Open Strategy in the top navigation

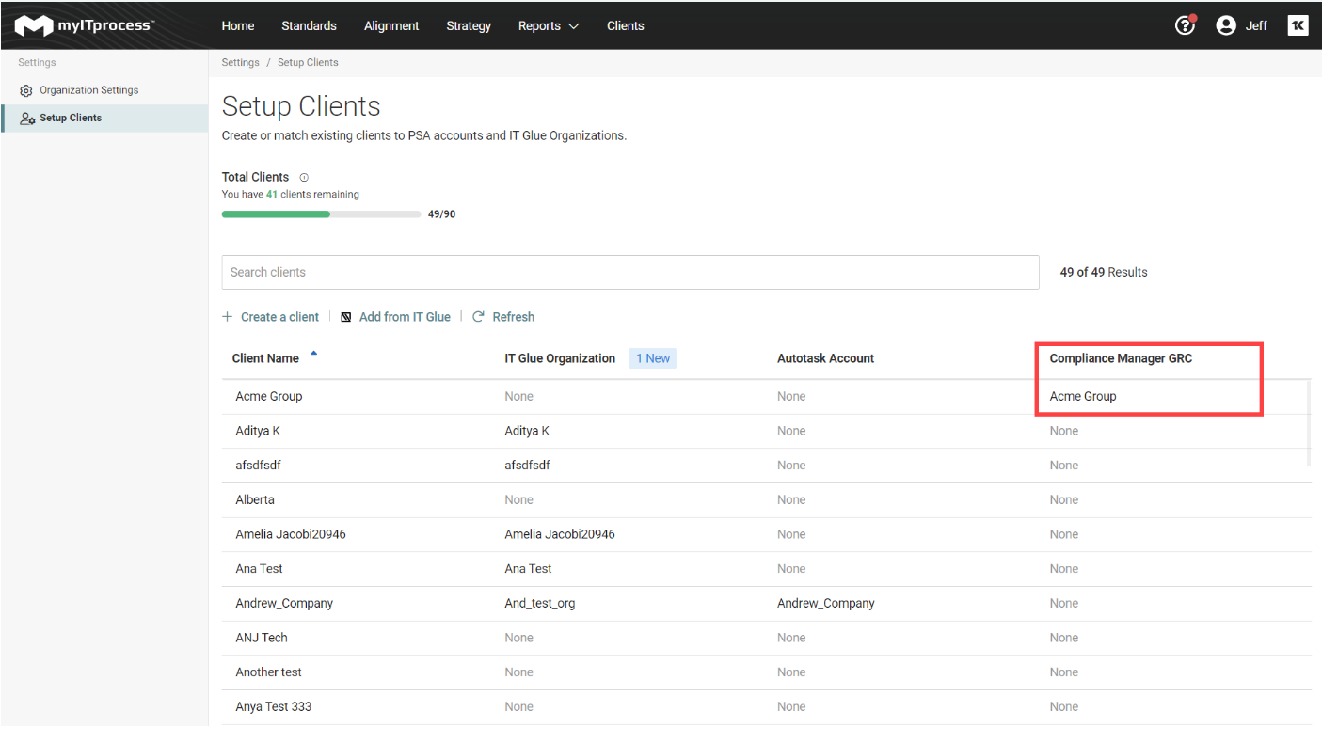click(469, 25)
